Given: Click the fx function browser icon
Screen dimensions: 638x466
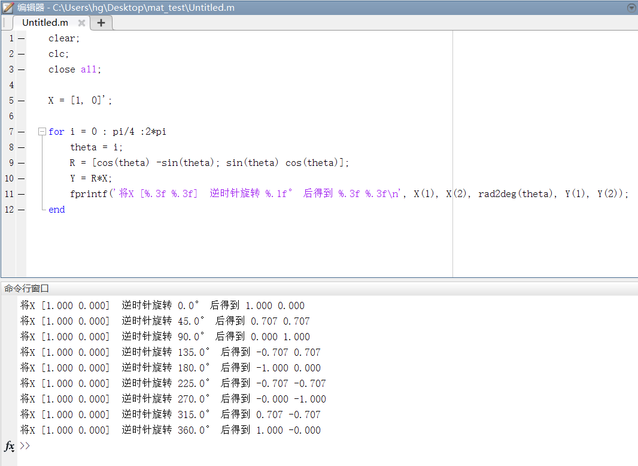Looking at the screenshot, I should click(x=9, y=446).
